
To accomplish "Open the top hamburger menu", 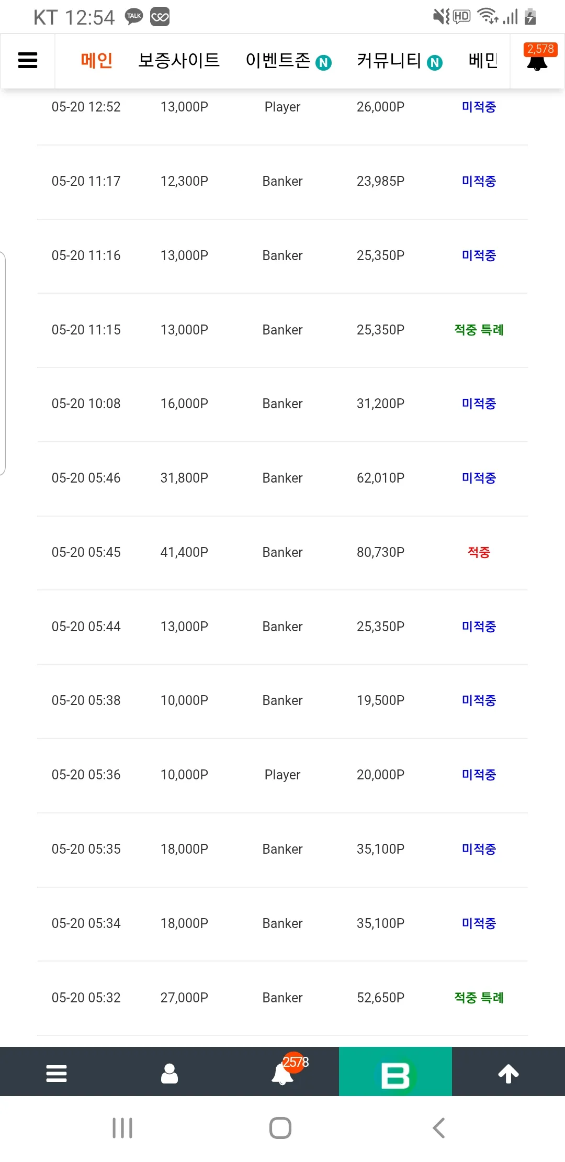I will [x=28, y=60].
